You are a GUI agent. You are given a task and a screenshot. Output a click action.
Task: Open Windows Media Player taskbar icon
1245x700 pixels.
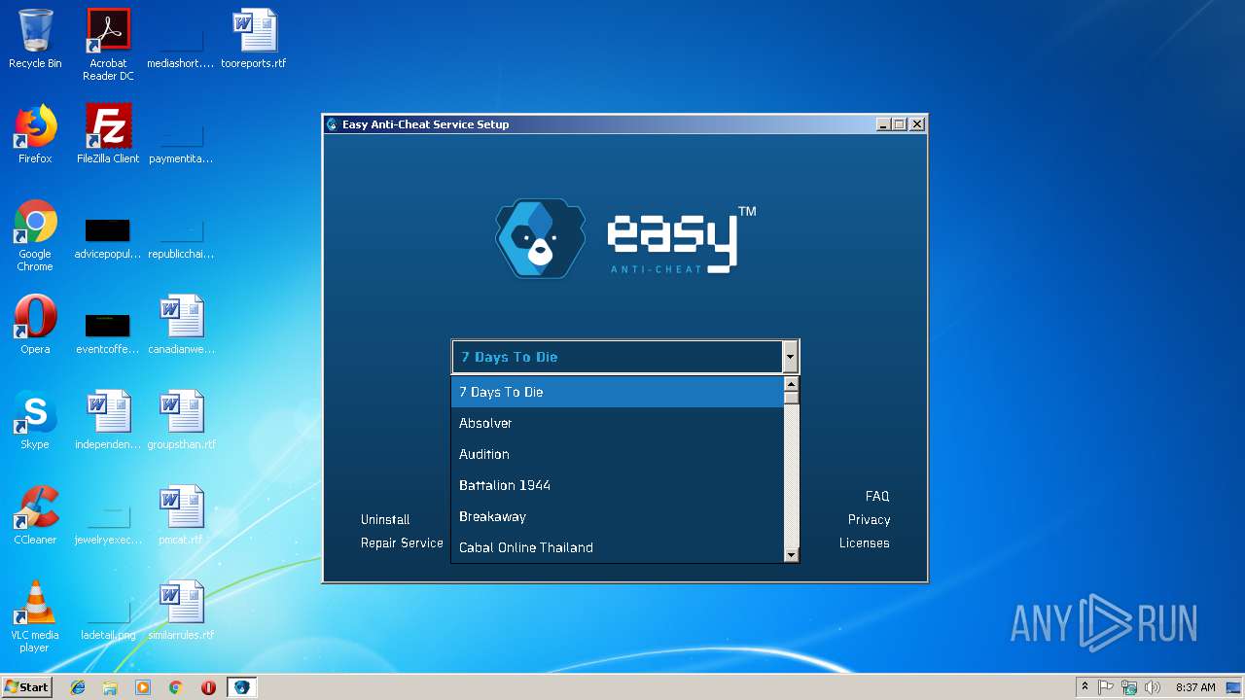click(x=143, y=687)
